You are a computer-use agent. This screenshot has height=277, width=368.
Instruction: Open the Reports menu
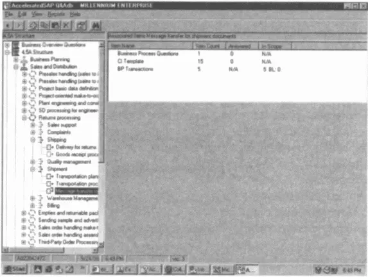point(56,14)
